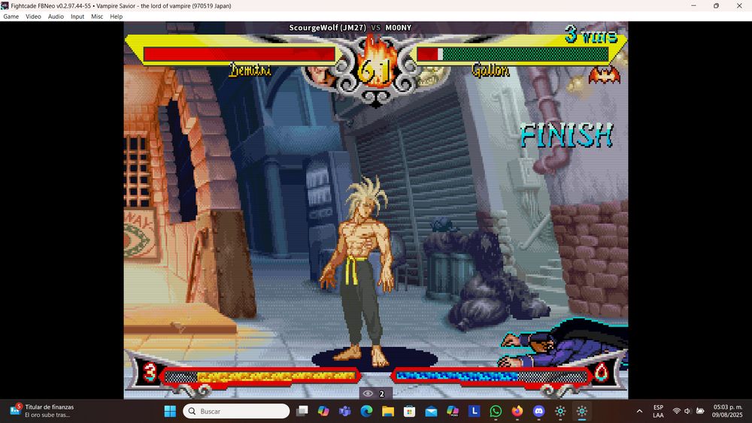Open the Titular de finanzas news widget

coord(42,411)
